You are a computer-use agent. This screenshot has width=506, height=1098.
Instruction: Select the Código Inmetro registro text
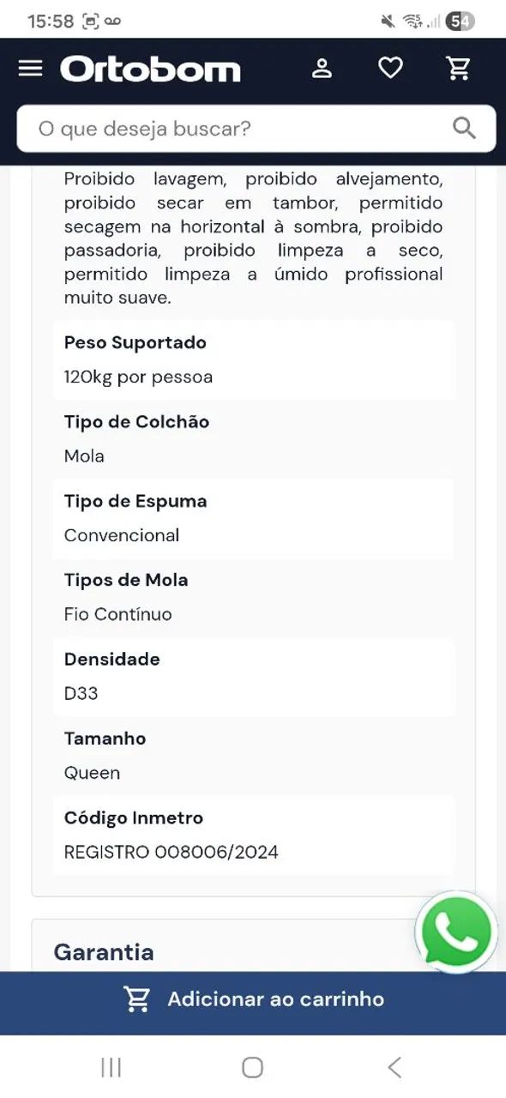tap(172, 853)
